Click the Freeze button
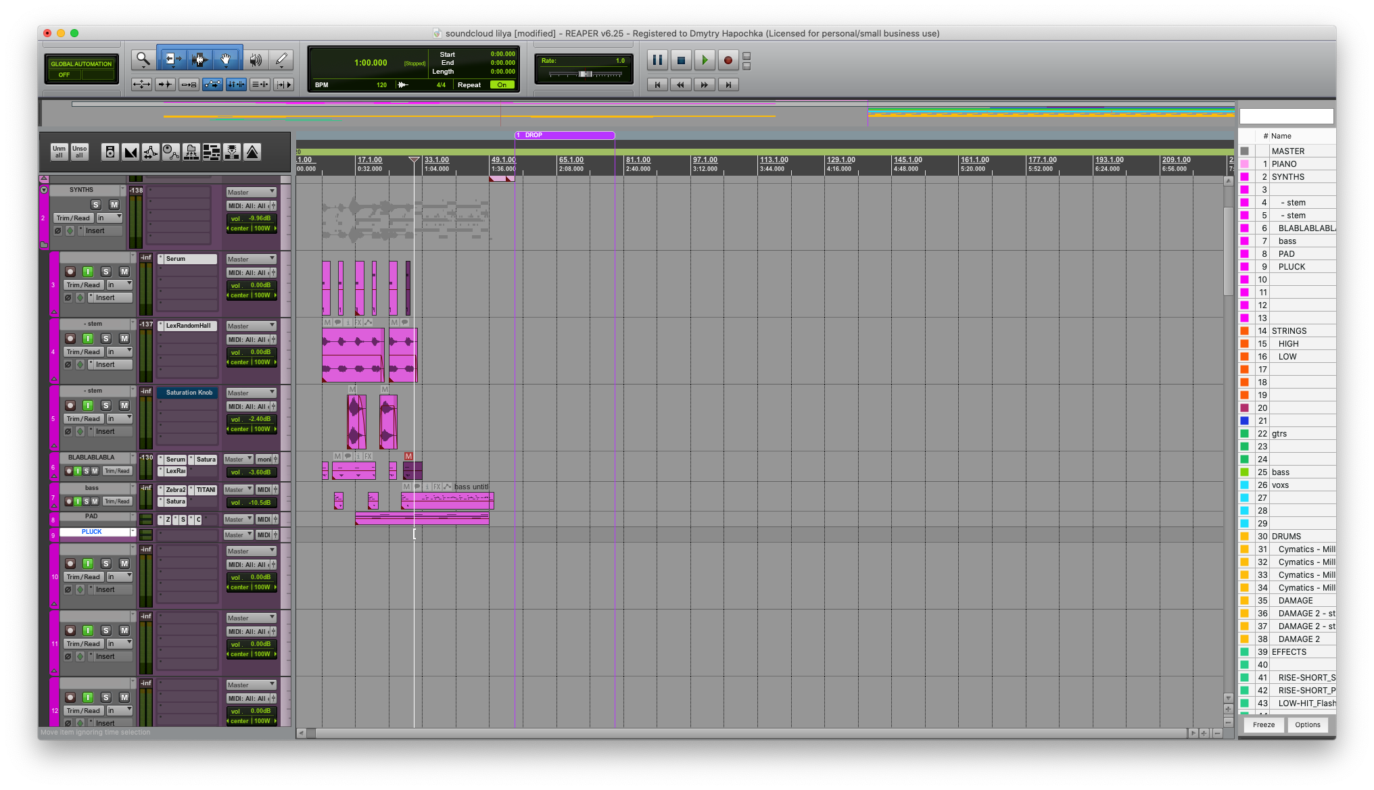 1263,724
